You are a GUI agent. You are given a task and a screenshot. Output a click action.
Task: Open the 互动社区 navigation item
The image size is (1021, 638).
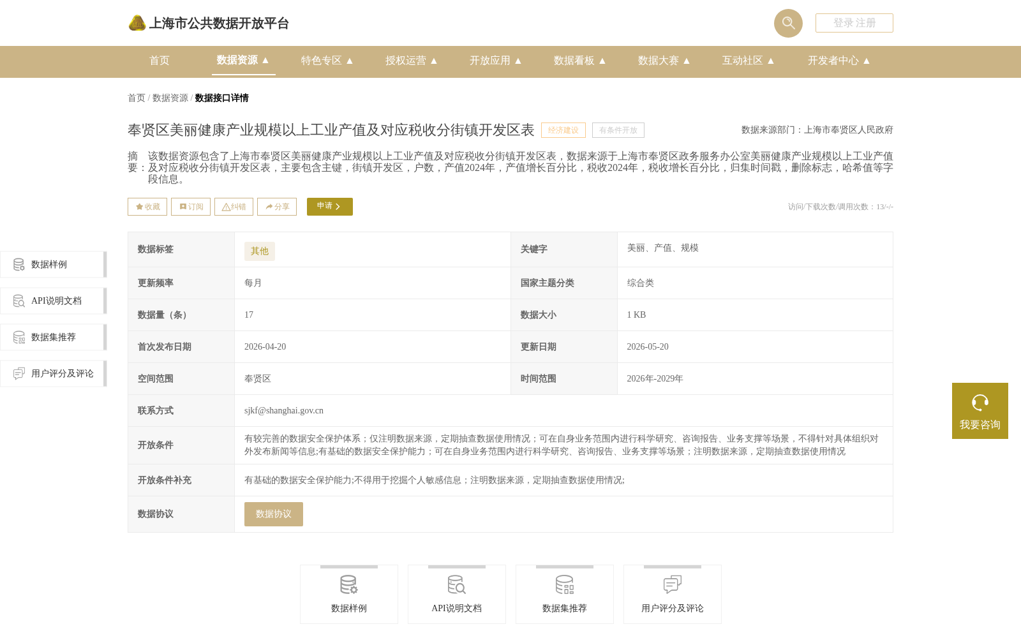tap(743, 61)
